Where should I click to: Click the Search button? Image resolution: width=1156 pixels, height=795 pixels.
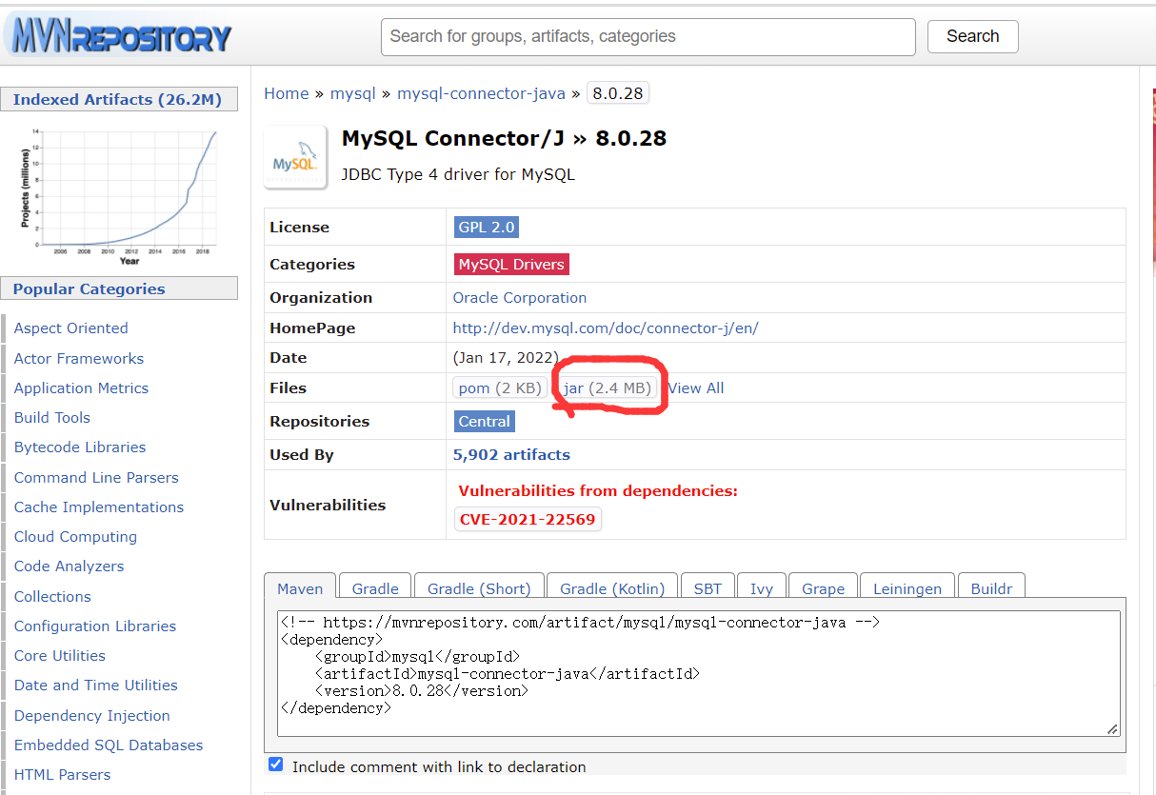(972, 36)
